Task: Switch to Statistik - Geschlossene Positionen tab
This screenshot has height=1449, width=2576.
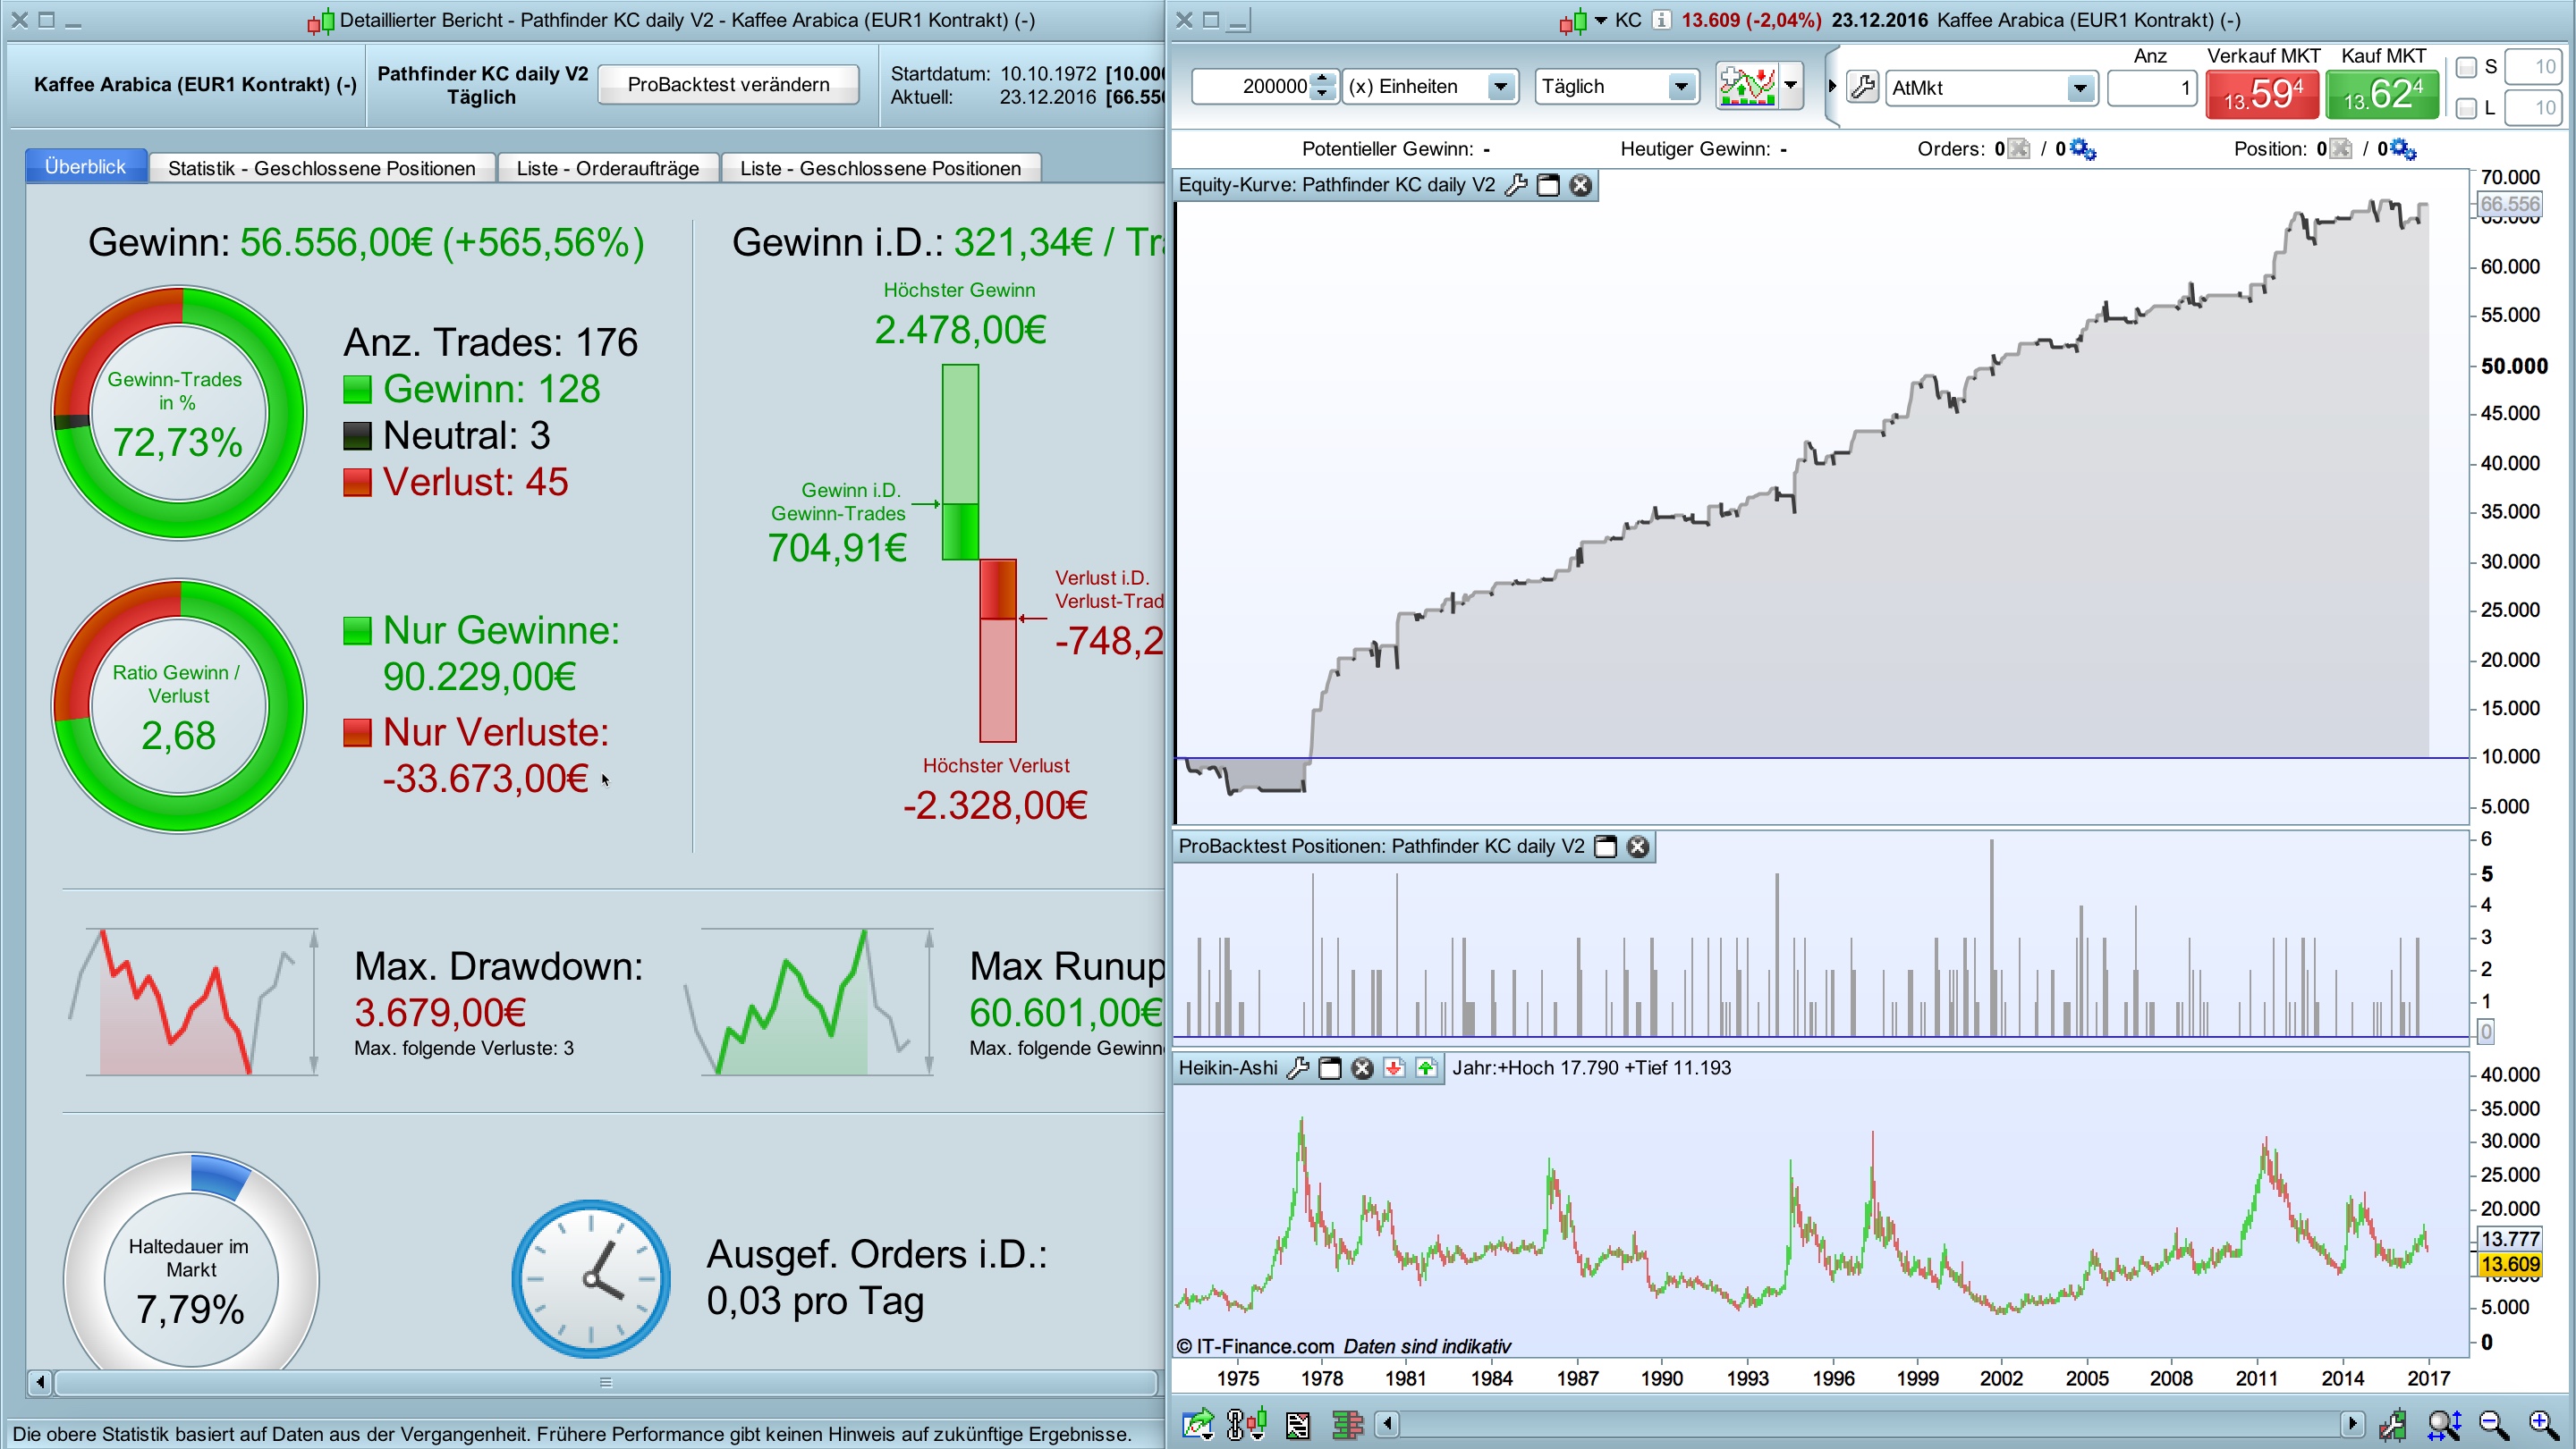Action: tap(321, 168)
